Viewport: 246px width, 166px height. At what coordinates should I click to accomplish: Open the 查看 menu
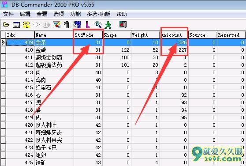(42, 14)
